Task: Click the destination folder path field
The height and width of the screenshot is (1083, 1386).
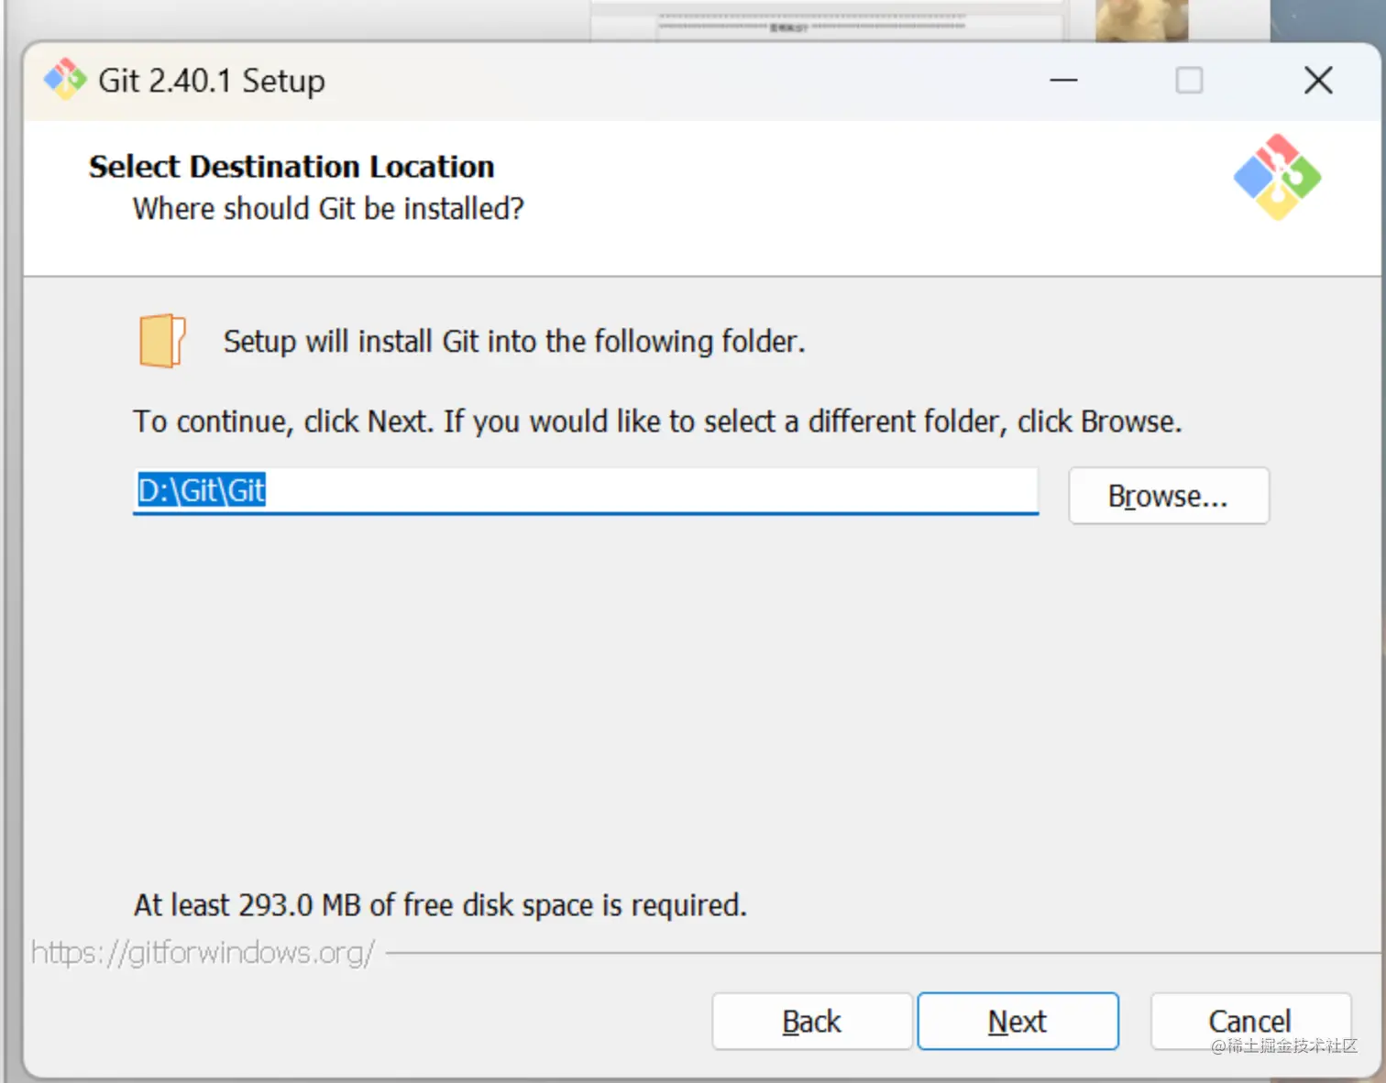Action: click(x=585, y=491)
